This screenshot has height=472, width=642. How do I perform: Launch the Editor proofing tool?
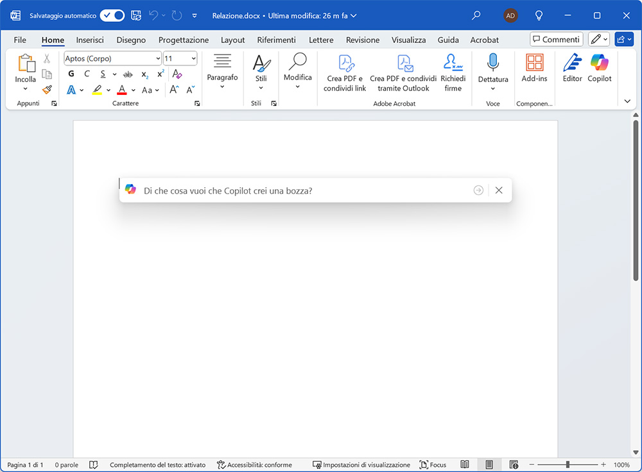(572, 69)
